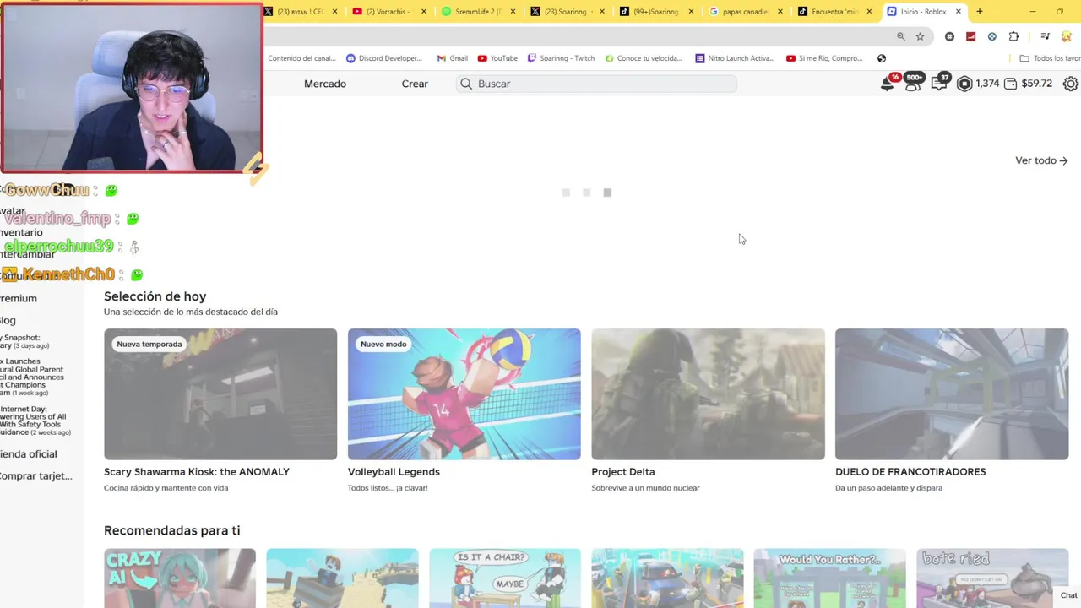Image resolution: width=1081 pixels, height=608 pixels.
Task: Open the Soarinng - Twitch bookmark
Action: click(x=561, y=58)
